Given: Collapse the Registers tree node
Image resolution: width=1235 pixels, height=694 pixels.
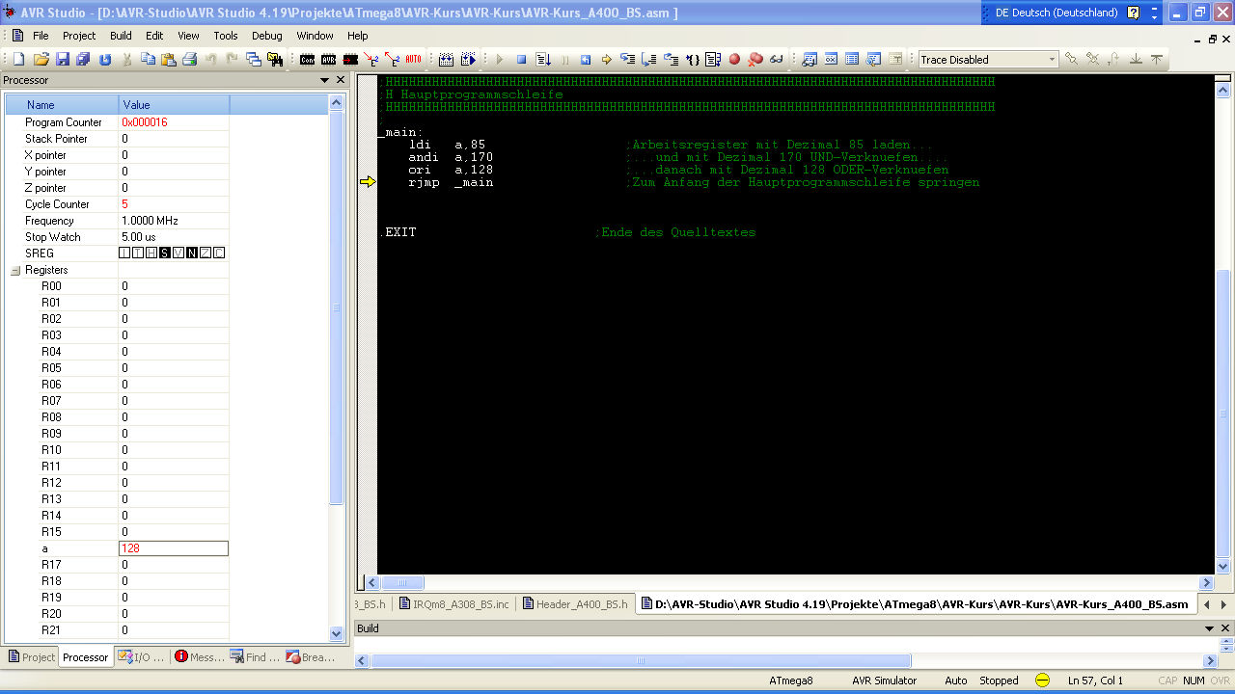Looking at the screenshot, I should (x=15, y=271).
